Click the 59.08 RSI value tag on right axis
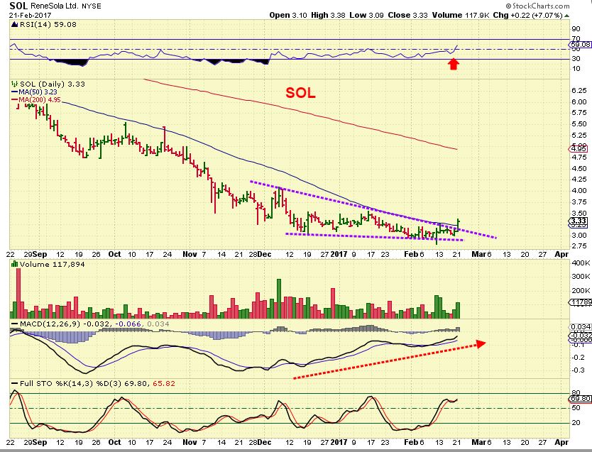This screenshot has height=452, width=592. (x=581, y=44)
